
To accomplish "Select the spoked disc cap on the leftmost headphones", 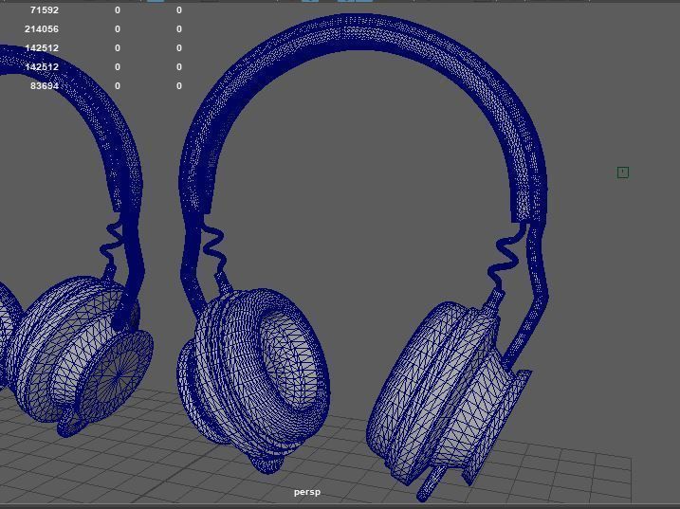I will pyautogui.click(x=117, y=376).
